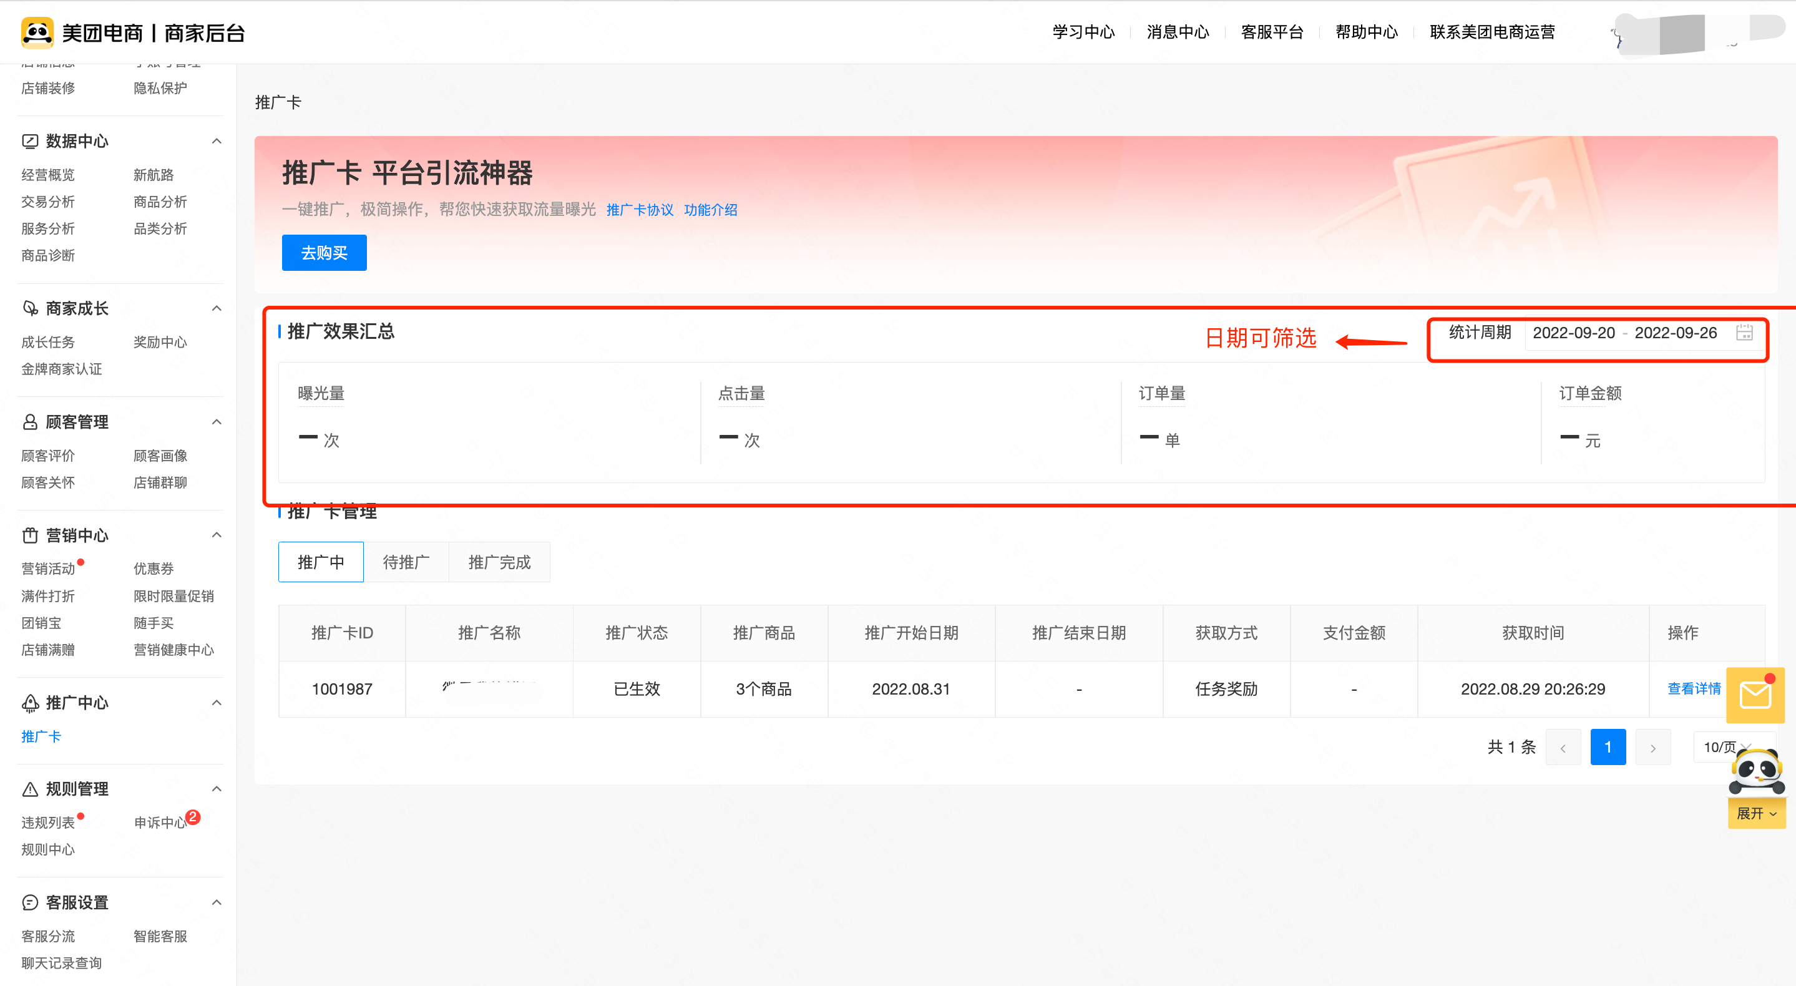Click the 营销中心 gift bag icon
The height and width of the screenshot is (986, 1796).
(x=29, y=535)
